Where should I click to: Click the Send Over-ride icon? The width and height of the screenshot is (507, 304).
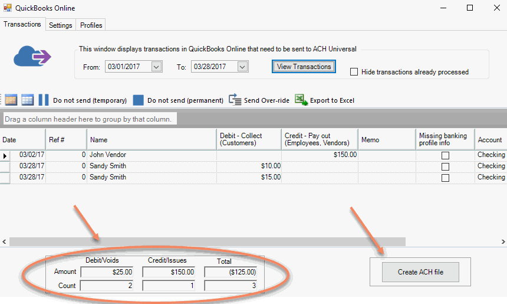coord(235,100)
